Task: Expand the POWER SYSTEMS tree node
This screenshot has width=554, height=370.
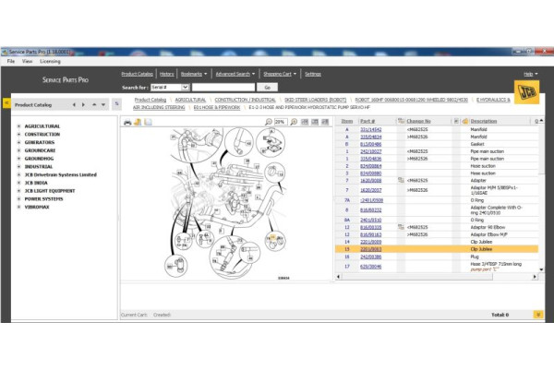Action: click(18, 197)
